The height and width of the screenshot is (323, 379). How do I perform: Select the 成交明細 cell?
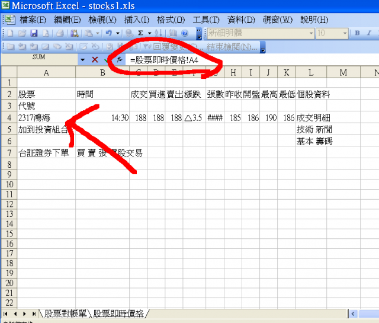[x=311, y=117]
